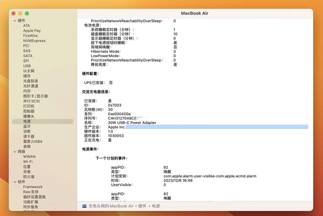Open 内存 information
Viewport: 323px width, 216px height.
click(x=27, y=91)
